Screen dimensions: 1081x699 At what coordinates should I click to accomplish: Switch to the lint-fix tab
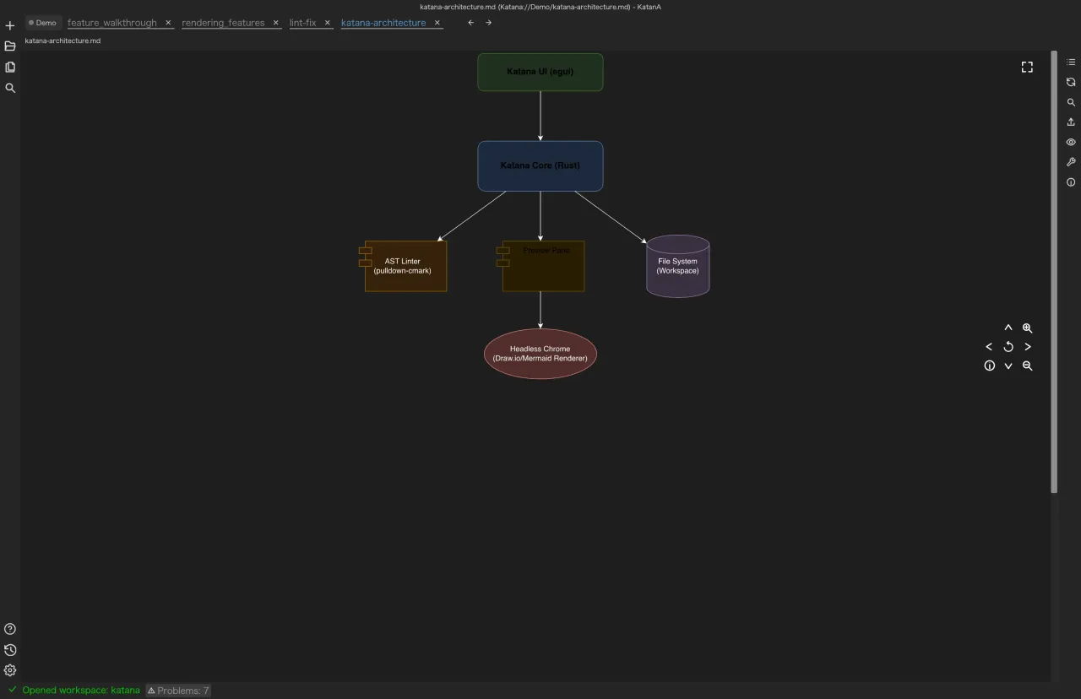coord(302,23)
